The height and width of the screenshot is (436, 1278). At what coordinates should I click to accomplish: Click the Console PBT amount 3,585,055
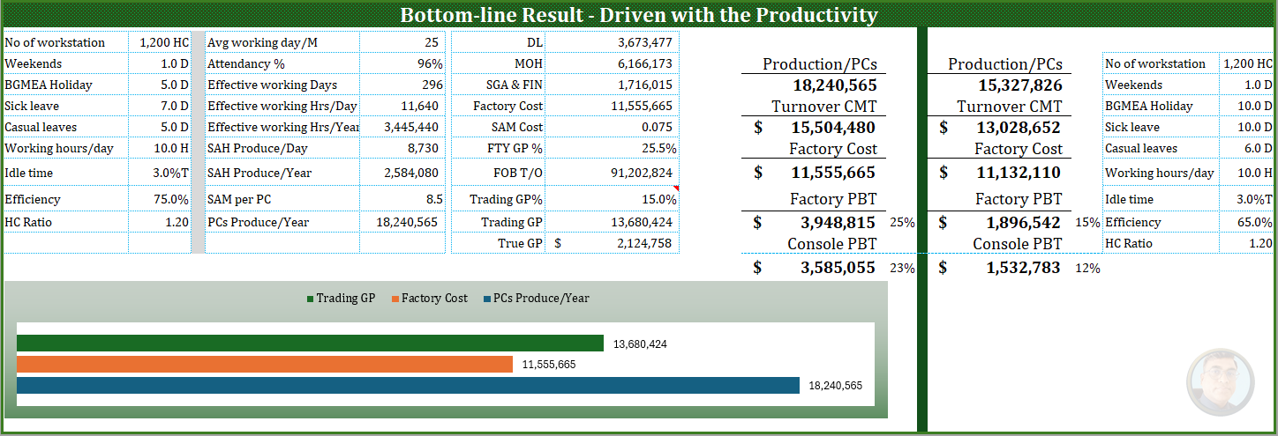[838, 268]
